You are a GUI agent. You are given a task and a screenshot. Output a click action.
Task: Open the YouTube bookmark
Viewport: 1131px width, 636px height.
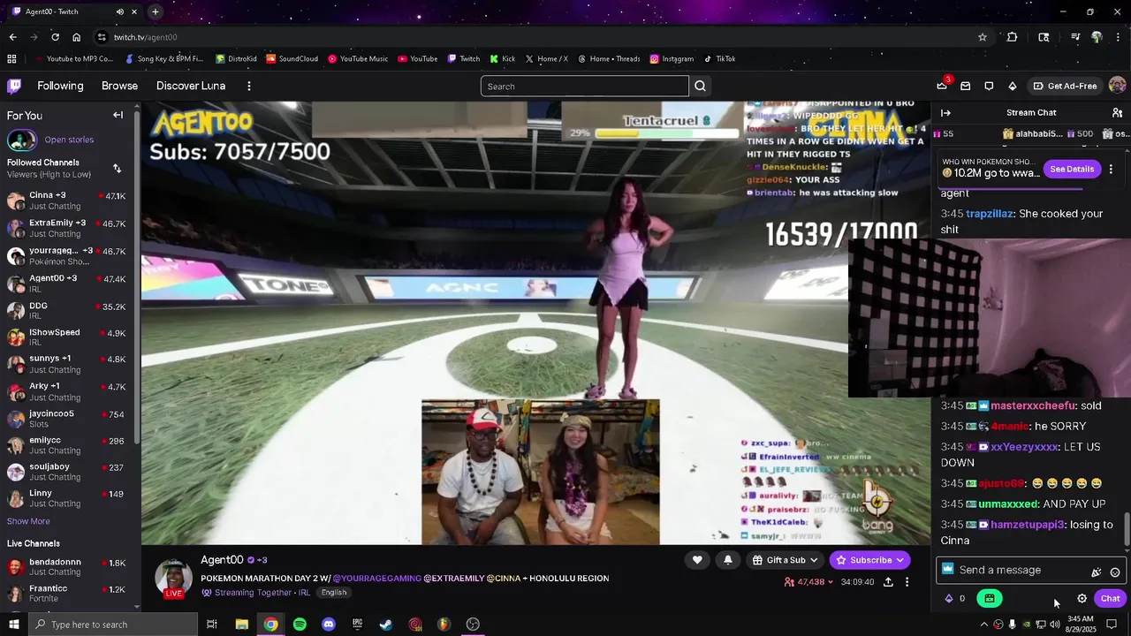[x=417, y=59]
